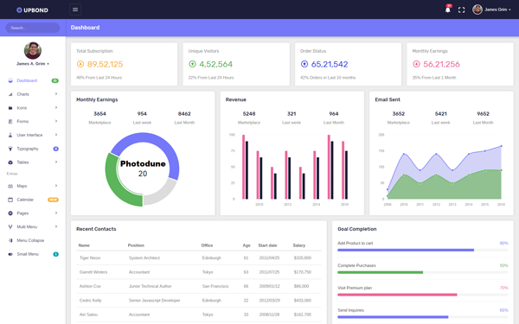Click the Order Status blue circle icon
Screen dimensions: 519x324
click(x=304, y=64)
